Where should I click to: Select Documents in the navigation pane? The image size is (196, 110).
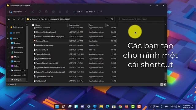tap(18, 48)
